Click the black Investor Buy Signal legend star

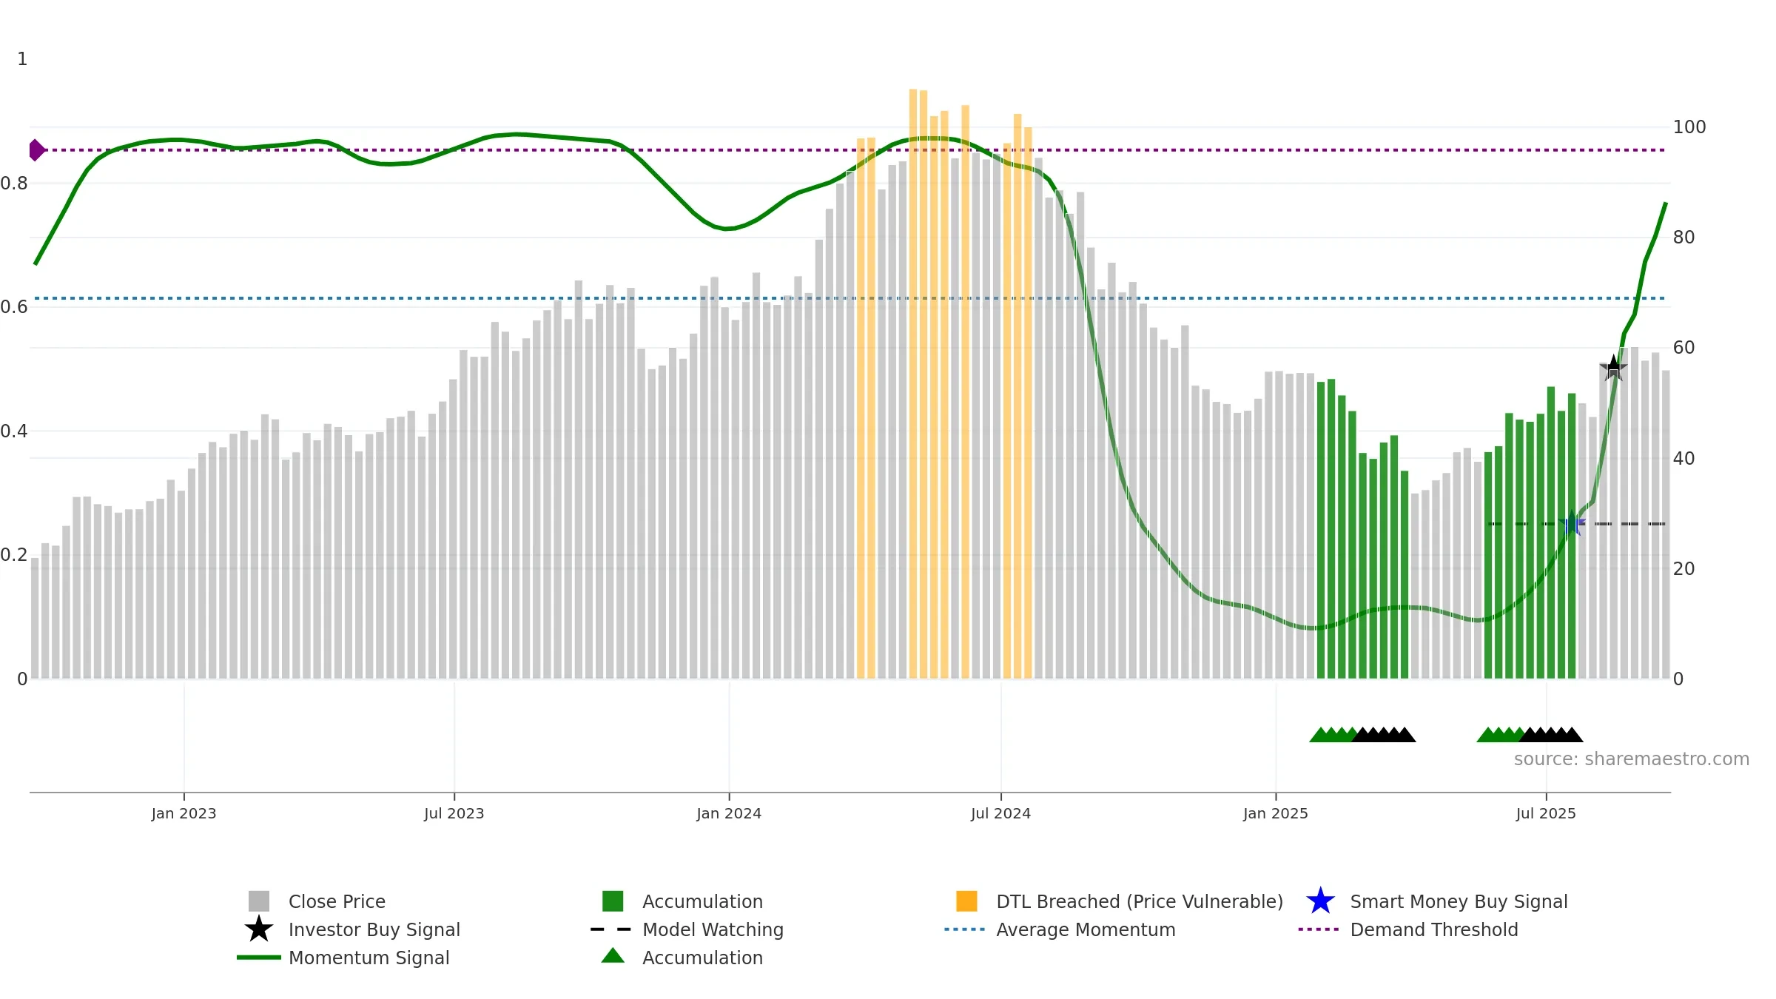[259, 929]
